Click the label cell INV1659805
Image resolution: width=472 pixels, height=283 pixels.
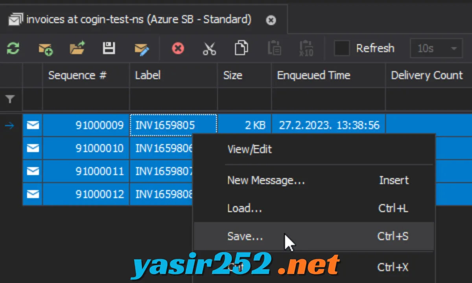[173, 125]
